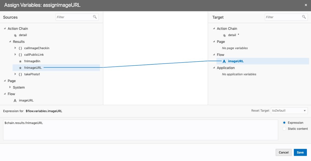
Task: Expand the callImageCheckin result node
Action: pos(15,48)
